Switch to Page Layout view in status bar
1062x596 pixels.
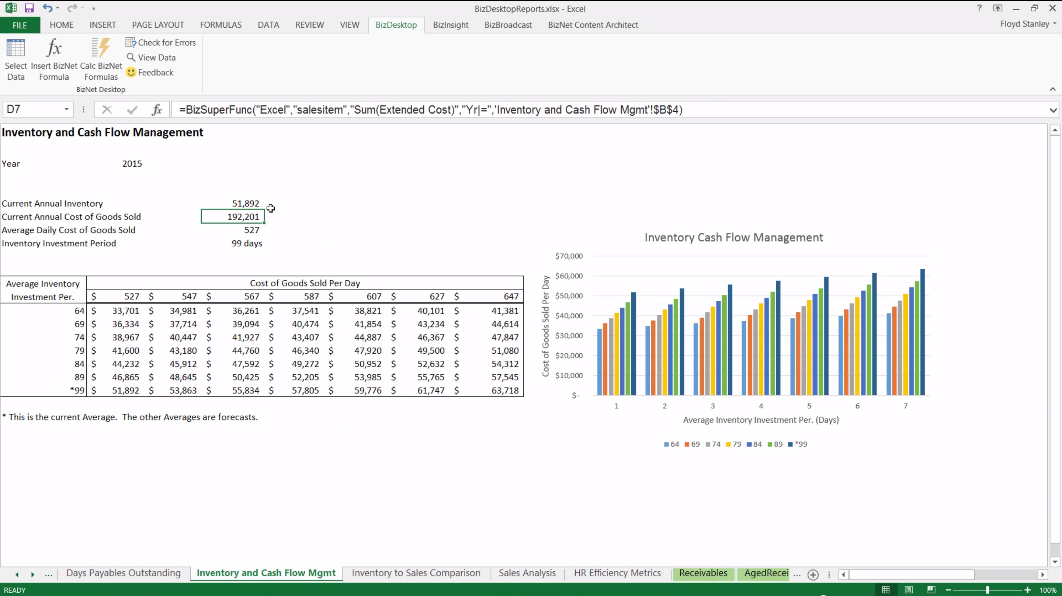pos(908,590)
